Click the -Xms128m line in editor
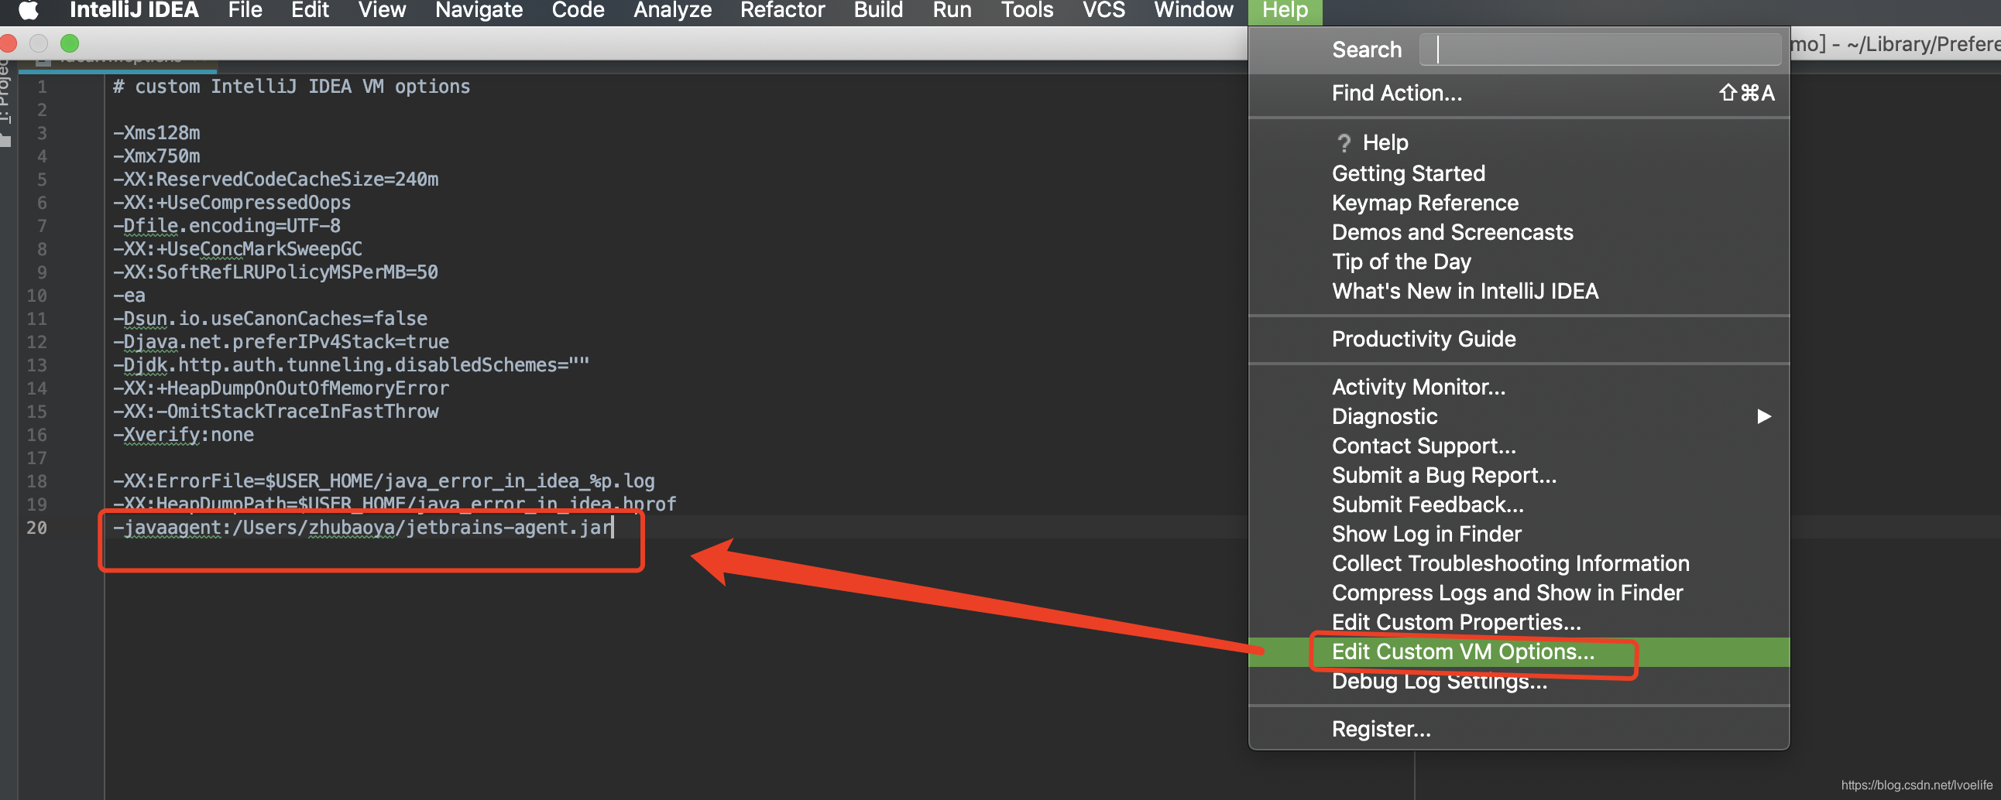The height and width of the screenshot is (800, 2001). pos(157,132)
